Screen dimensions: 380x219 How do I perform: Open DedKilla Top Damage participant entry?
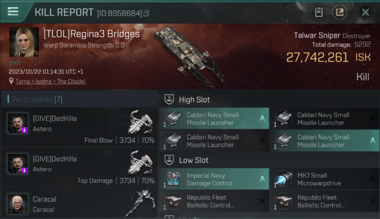(80, 168)
